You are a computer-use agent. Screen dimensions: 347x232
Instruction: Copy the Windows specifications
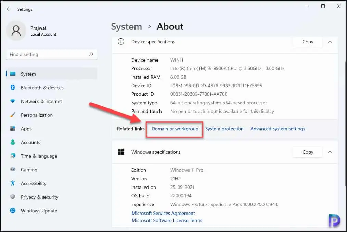point(308,152)
